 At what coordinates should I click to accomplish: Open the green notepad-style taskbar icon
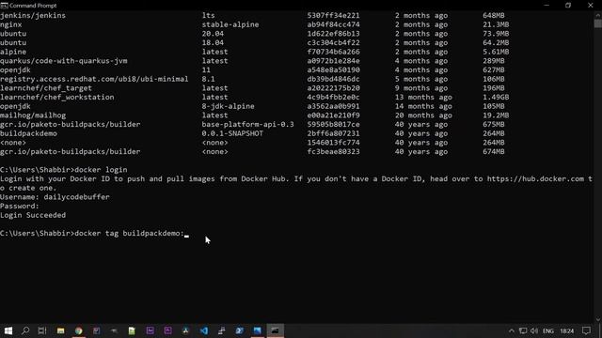[x=132, y=330]
